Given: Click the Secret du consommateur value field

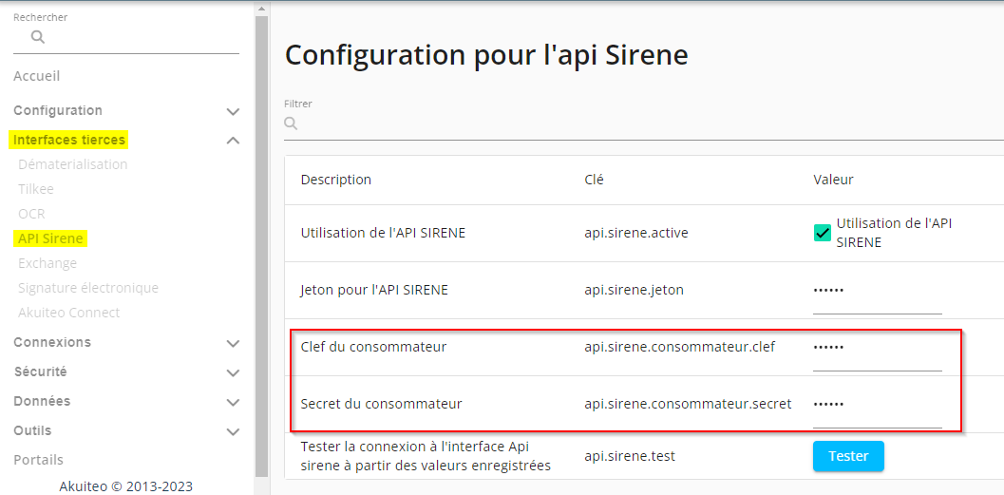Looking at the screenshot, I should pos(877,405).
